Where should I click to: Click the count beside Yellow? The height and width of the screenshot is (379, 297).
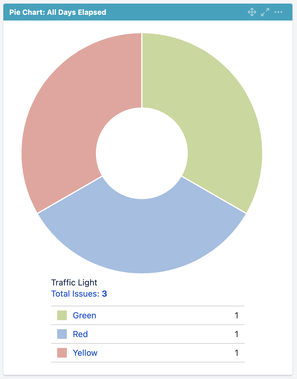[x=237, y=352]
